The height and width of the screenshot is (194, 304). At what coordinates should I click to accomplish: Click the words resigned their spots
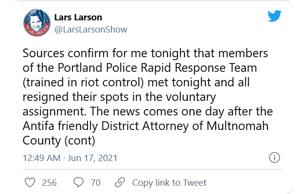(75, 97)
